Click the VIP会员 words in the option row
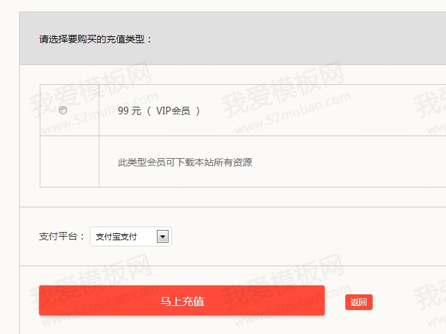Image resolution: width=446 pixels, height=334 pixels. pos(173,111)
